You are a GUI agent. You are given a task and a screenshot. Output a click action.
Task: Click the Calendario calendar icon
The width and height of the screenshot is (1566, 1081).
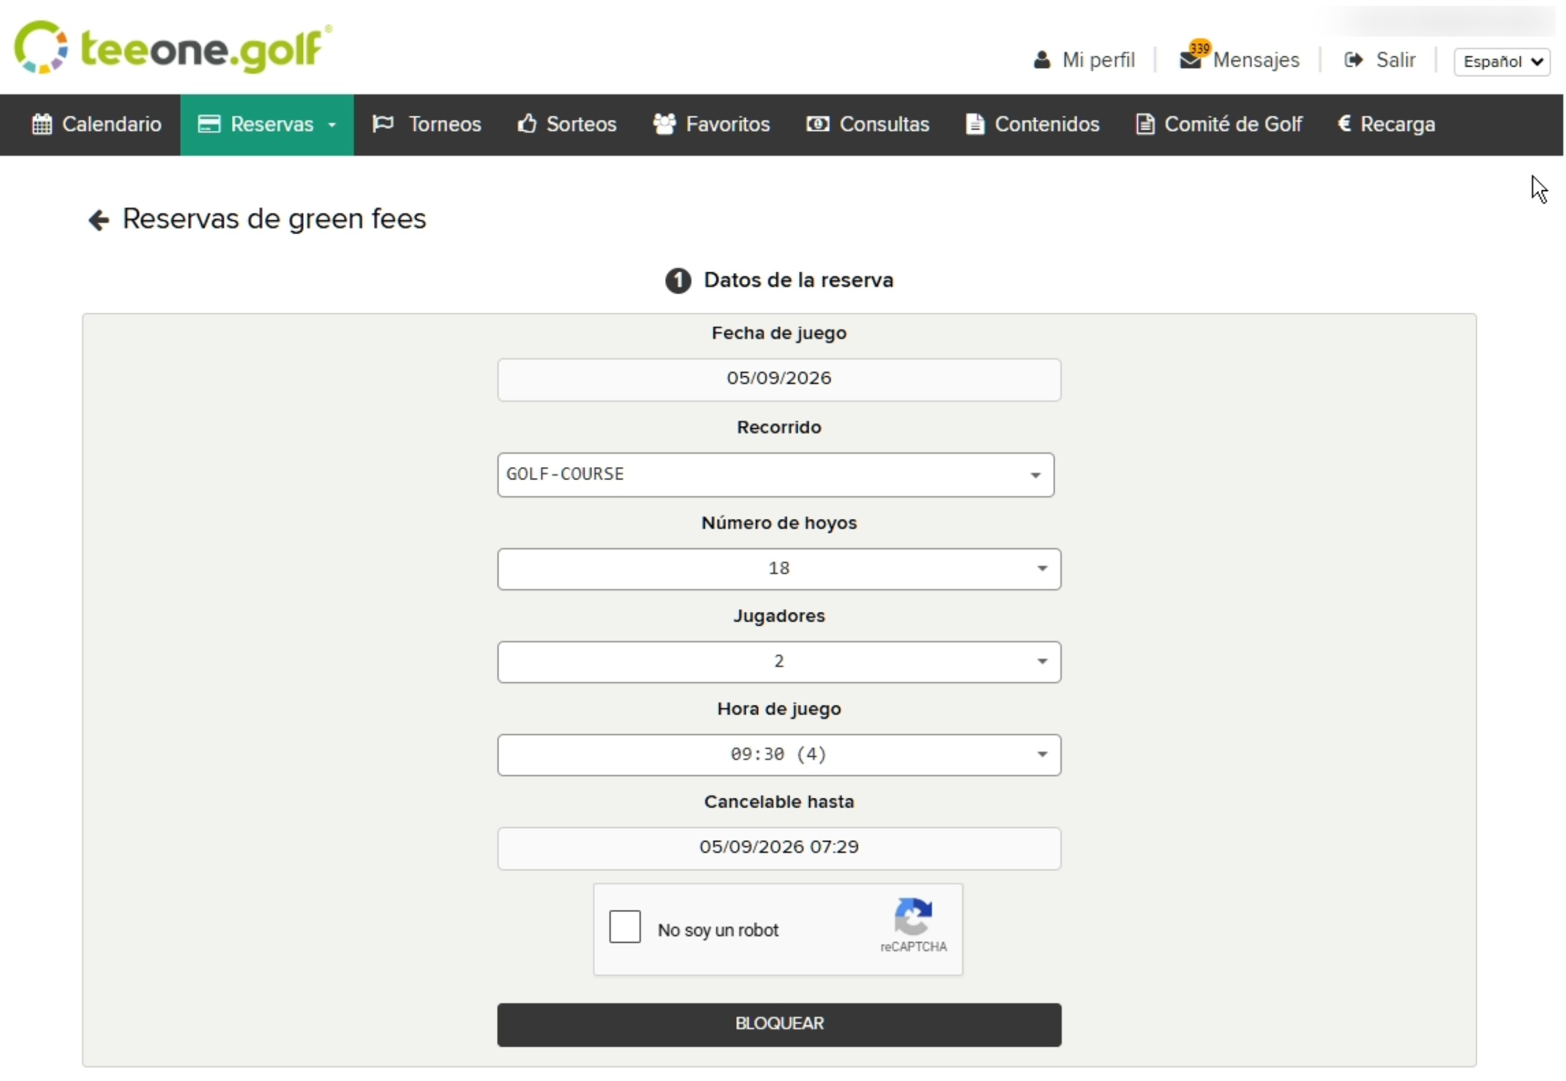click(42, 124)
